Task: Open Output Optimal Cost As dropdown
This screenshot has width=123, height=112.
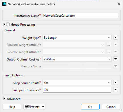Action: (x=77, y=59)
